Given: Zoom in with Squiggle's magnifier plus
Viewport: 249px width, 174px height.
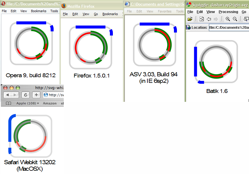Looking at the screenshot, I should coord(228,19).
